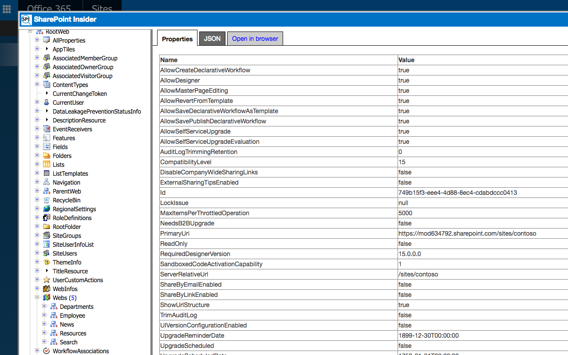Screen dimensions: 568x355
Task: Click the RoleDefinitions icon
Action: [47, 218]
